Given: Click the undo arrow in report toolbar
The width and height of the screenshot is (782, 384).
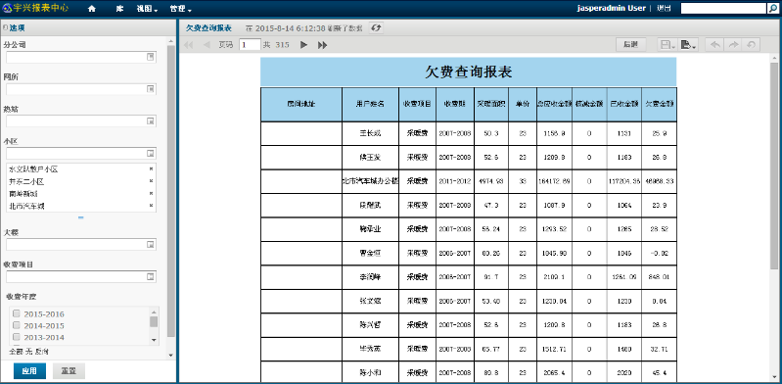Looking at the screenshot, I should pyautogui.click(x=715, y=45).
